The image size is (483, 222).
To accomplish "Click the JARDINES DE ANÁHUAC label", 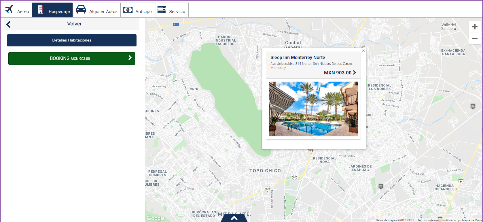I will pyautogui.click(x=360, y=168).
